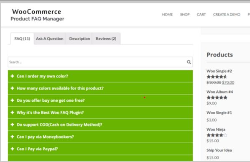Open Woo Album #4 product link

coord(220,92)
